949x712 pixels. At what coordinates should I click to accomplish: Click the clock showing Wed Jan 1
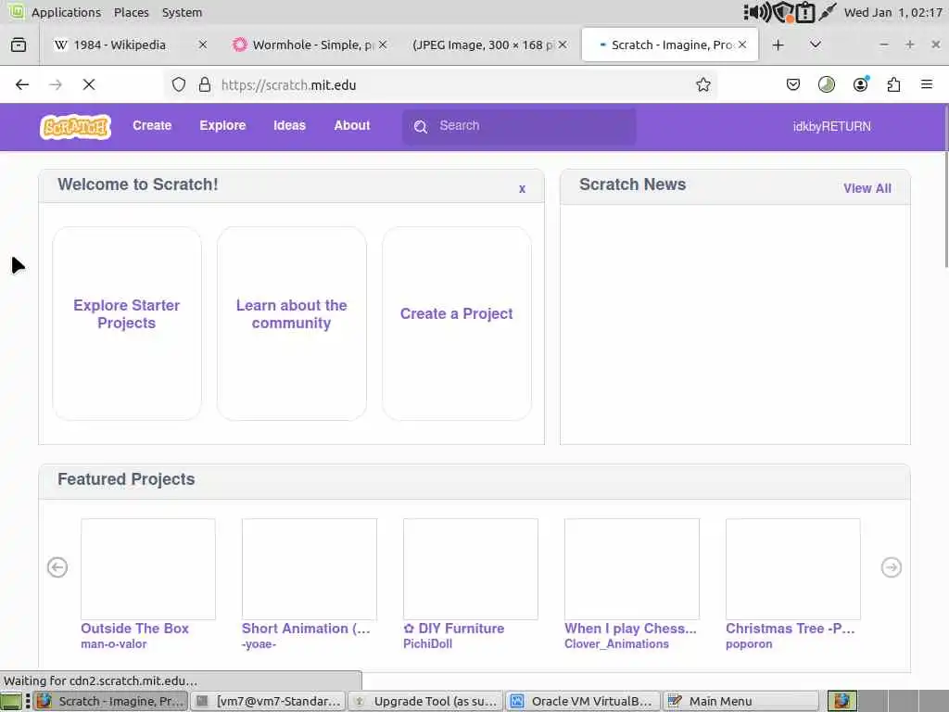point(892,12)
